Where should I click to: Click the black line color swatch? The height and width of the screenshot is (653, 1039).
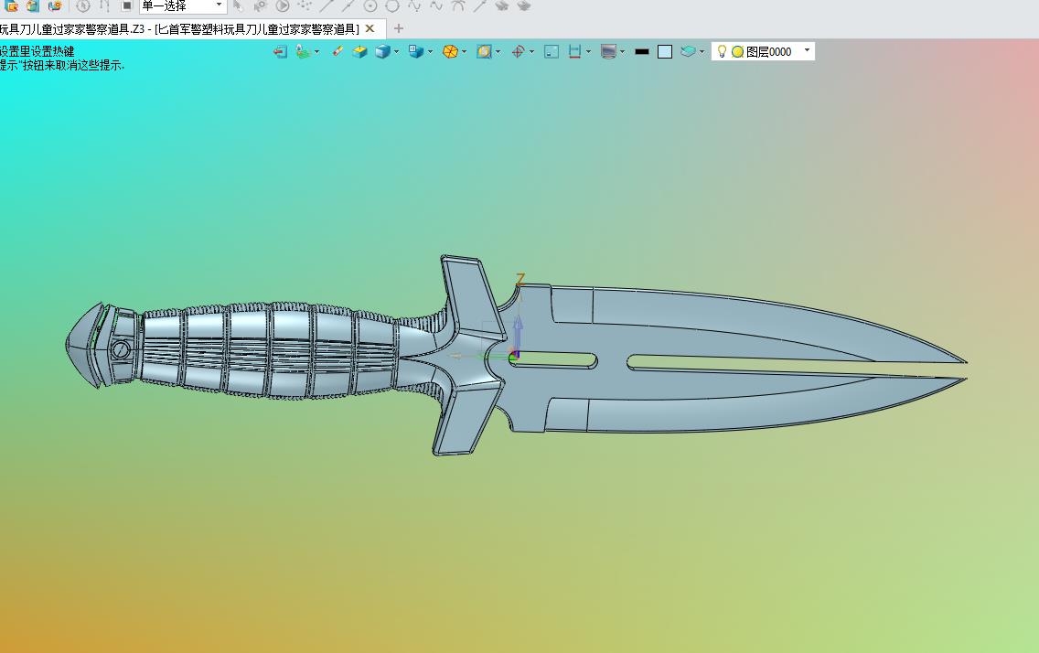[x=641, y=51]
